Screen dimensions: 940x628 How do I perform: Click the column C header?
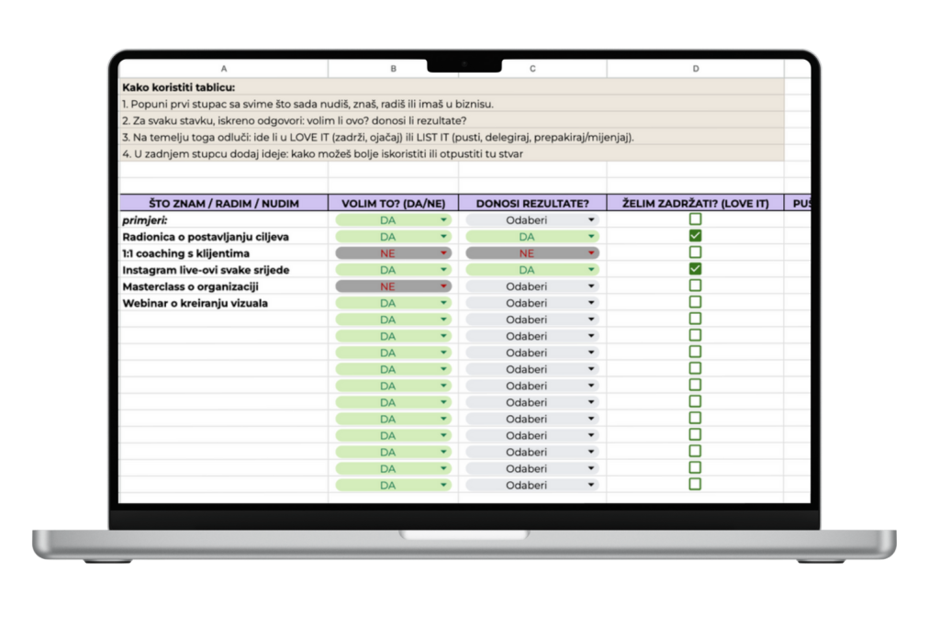[x=532, y=69]
